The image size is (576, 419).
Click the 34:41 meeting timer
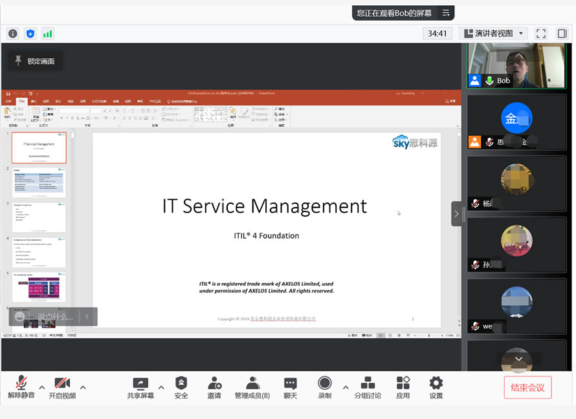(437, 34)
